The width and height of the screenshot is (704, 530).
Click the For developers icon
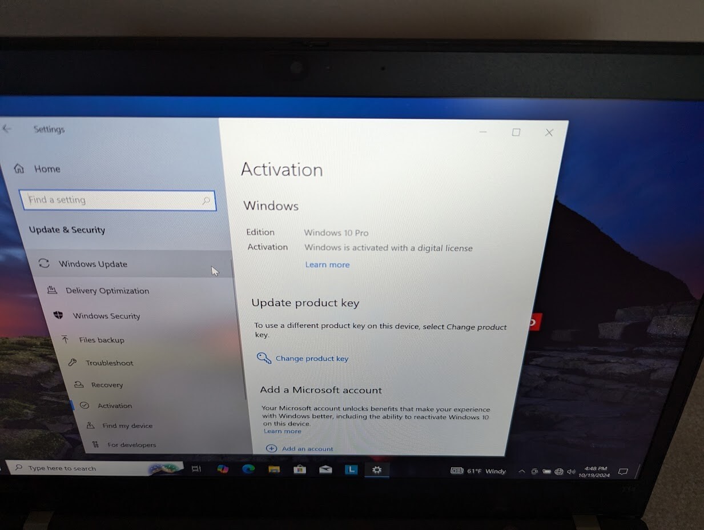coord(95,444)
